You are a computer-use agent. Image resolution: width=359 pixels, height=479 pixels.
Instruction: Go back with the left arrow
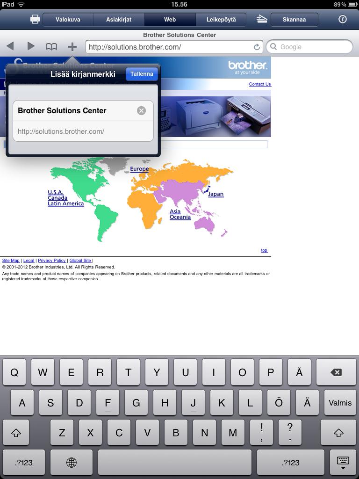(x=10, y=46)
